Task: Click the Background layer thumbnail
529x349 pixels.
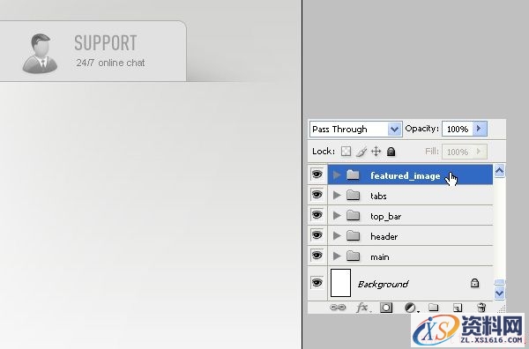Action: 340,283
